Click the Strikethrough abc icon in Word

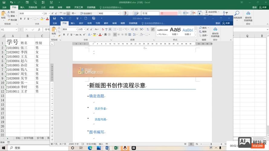point(77,35)
